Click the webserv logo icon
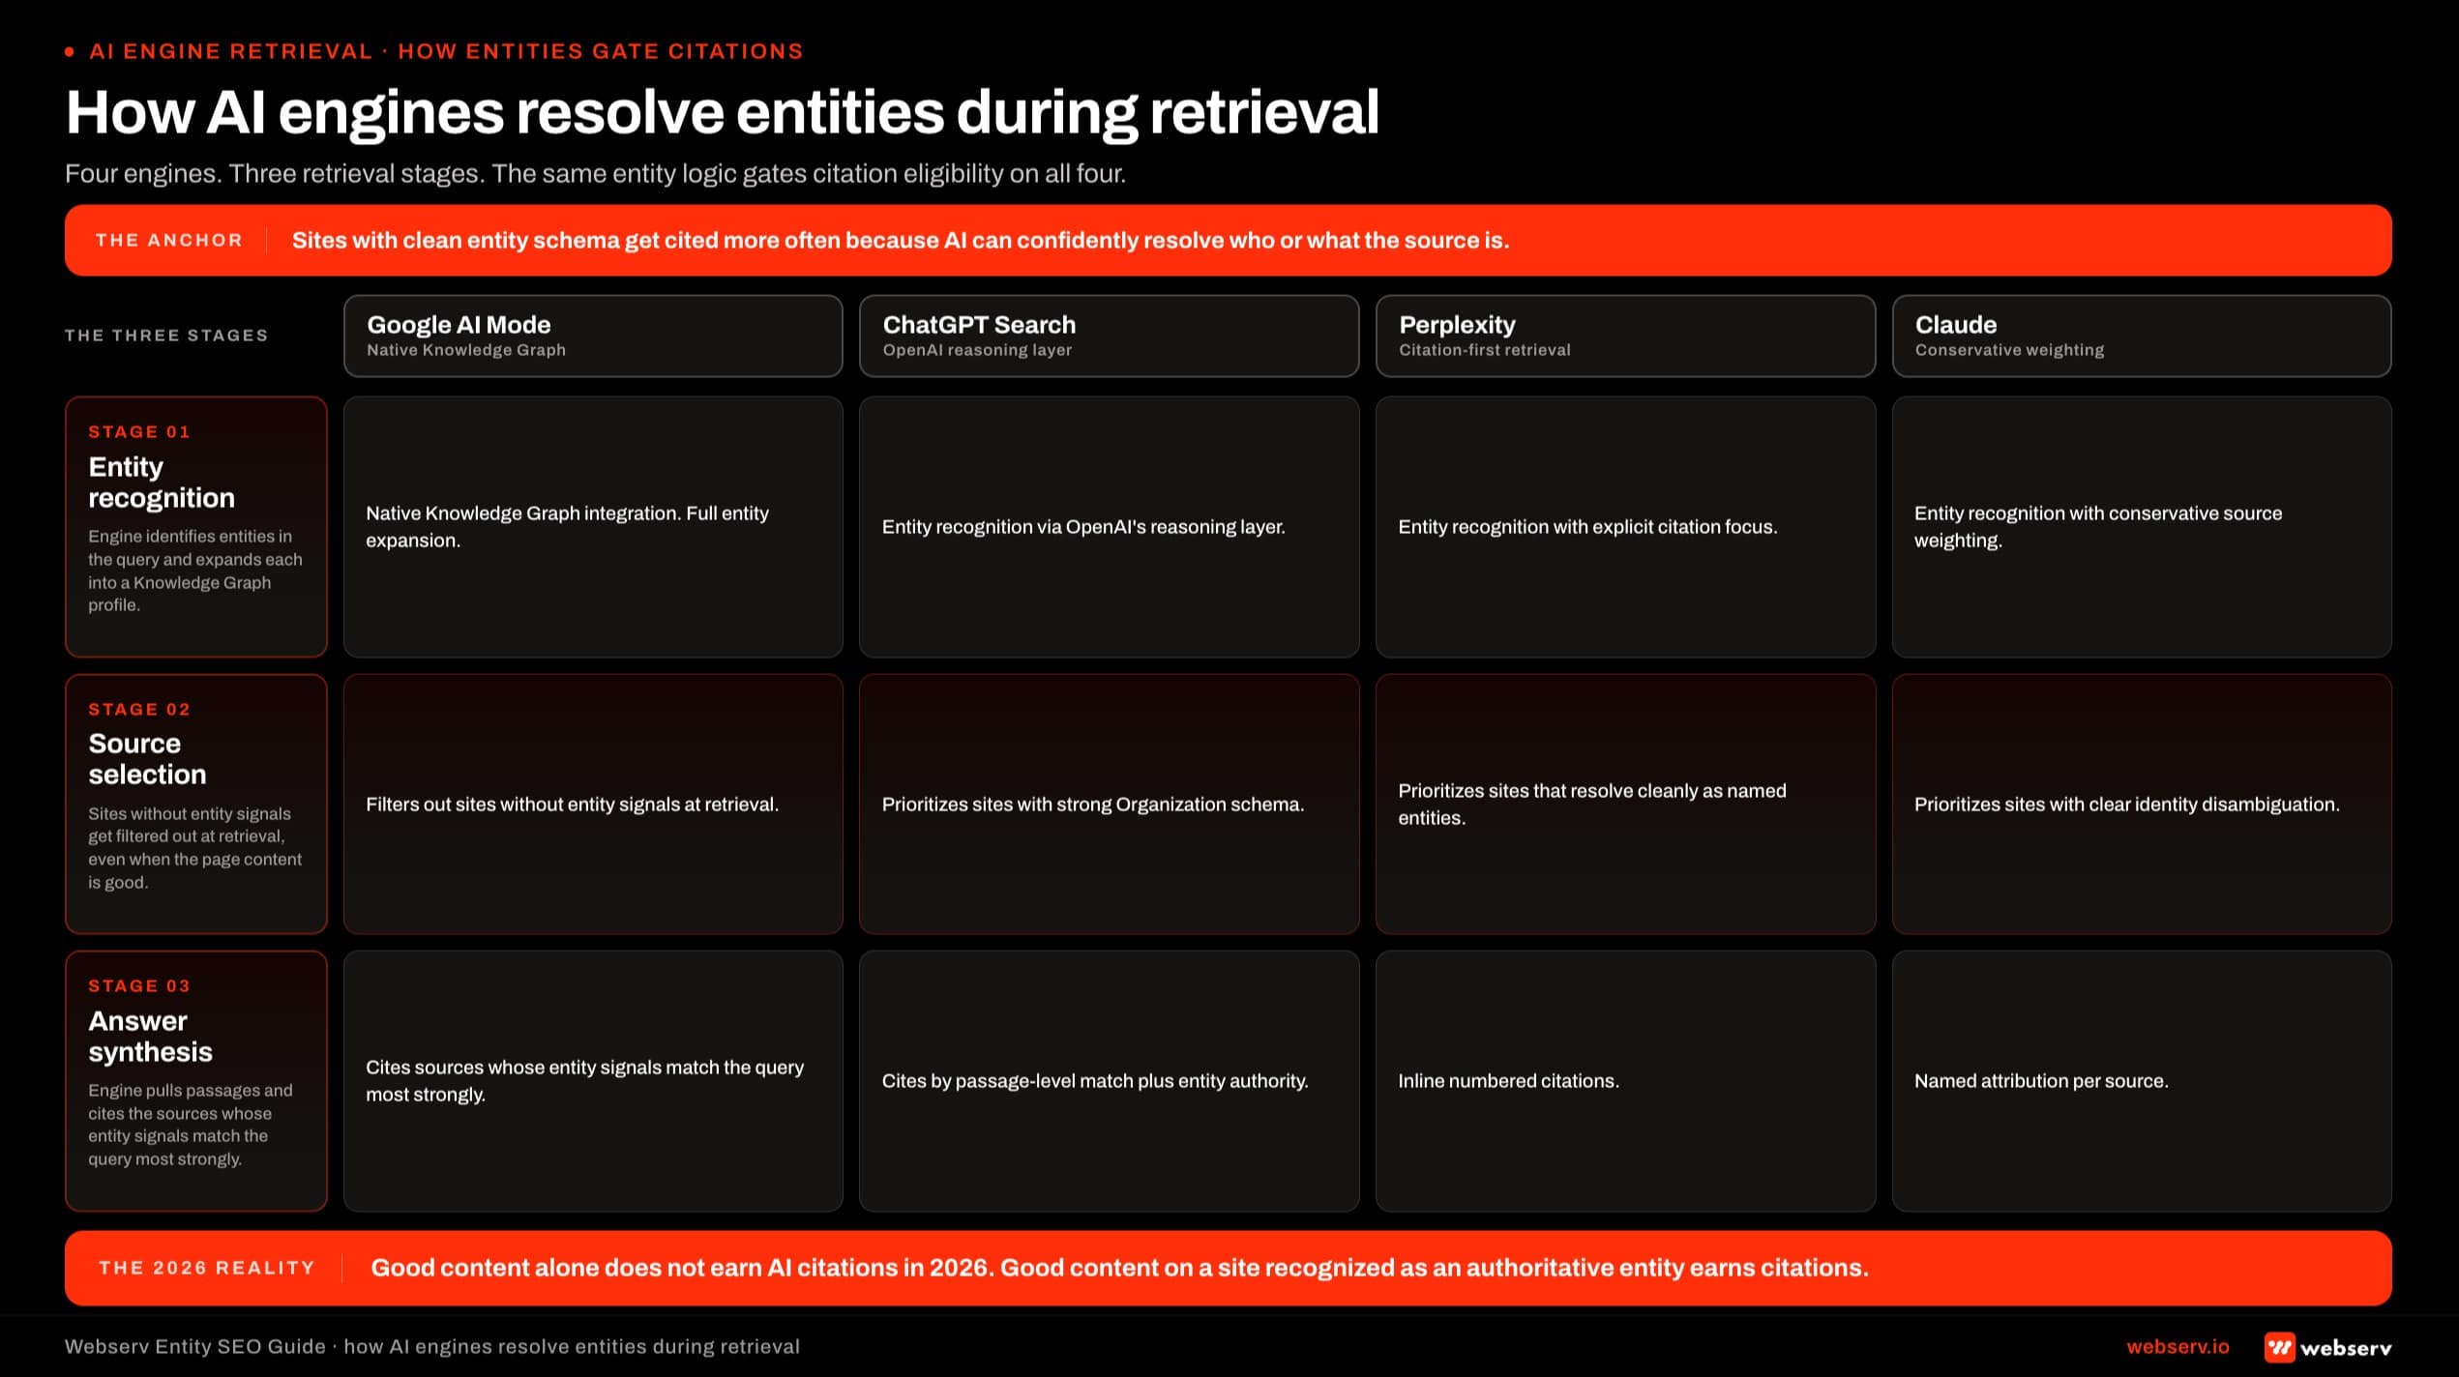Screen dimensions: 2459x1377 click(x=2279, y=1347)
